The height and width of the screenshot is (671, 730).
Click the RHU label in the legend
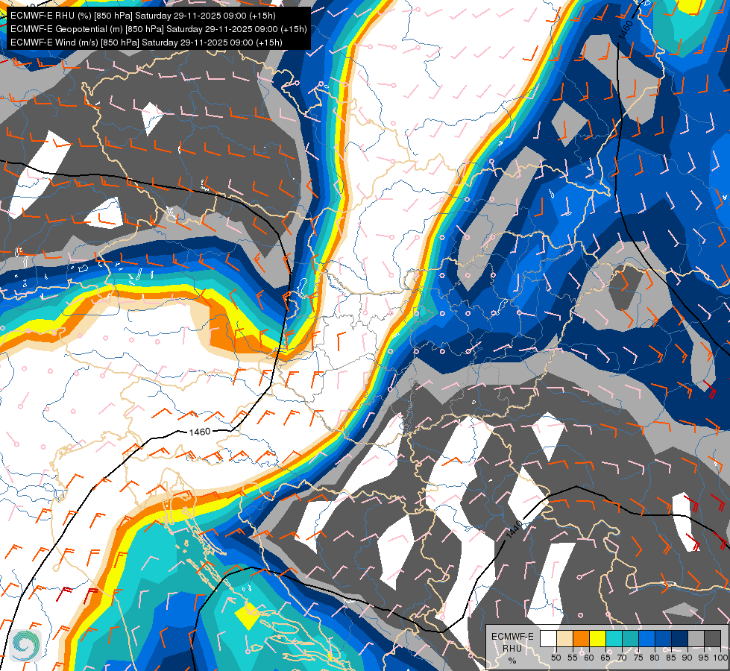click(x=512, y=648)
